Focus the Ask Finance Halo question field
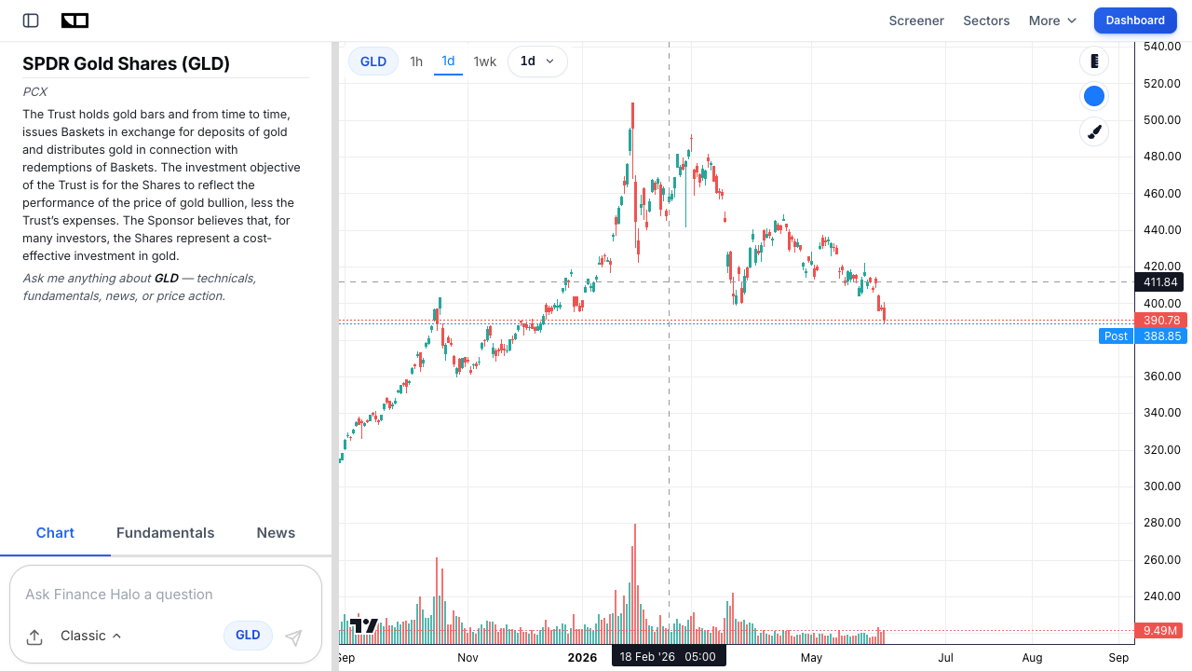The image size is (1192, 671). pos(166,595)
